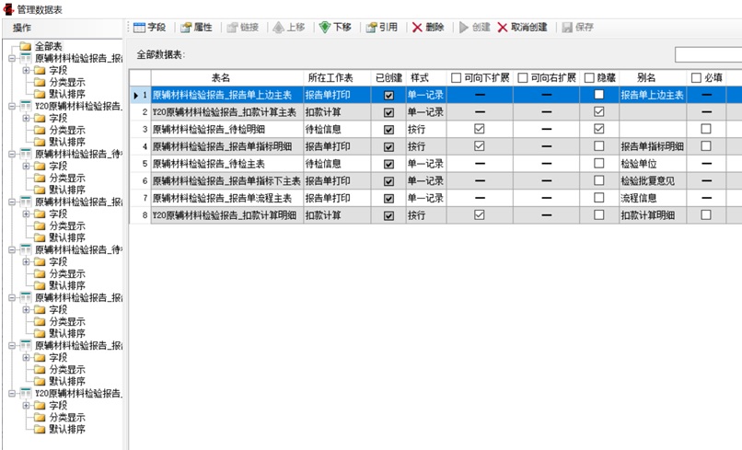
Task: Click the 字段 toolbar icon
Action: pos(141,28)
